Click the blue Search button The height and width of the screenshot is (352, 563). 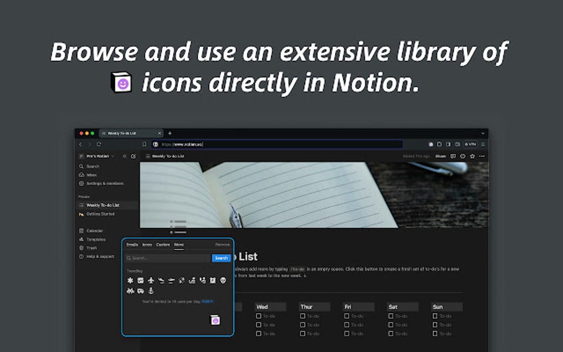[221, 258]
